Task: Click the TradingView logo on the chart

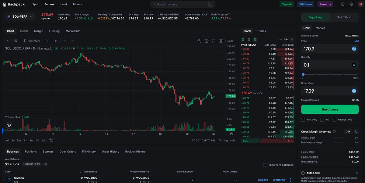Action: click(9, 125)
